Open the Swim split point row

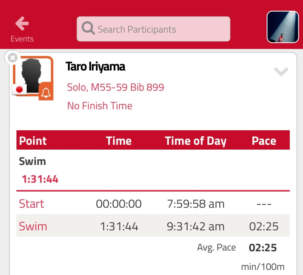point(33,226)
